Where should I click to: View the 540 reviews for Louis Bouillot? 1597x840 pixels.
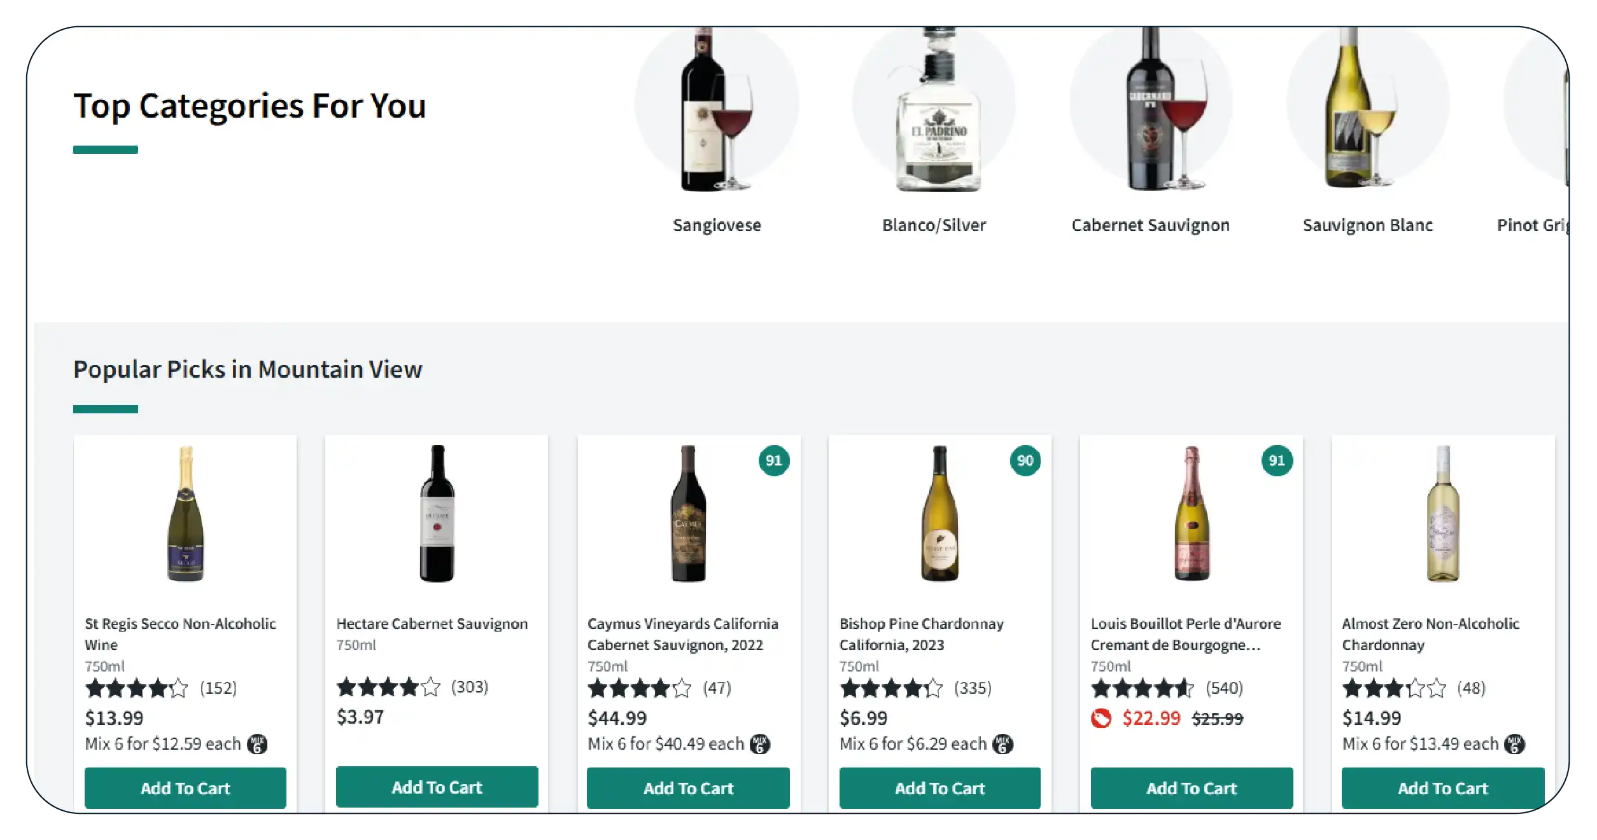1224,688
